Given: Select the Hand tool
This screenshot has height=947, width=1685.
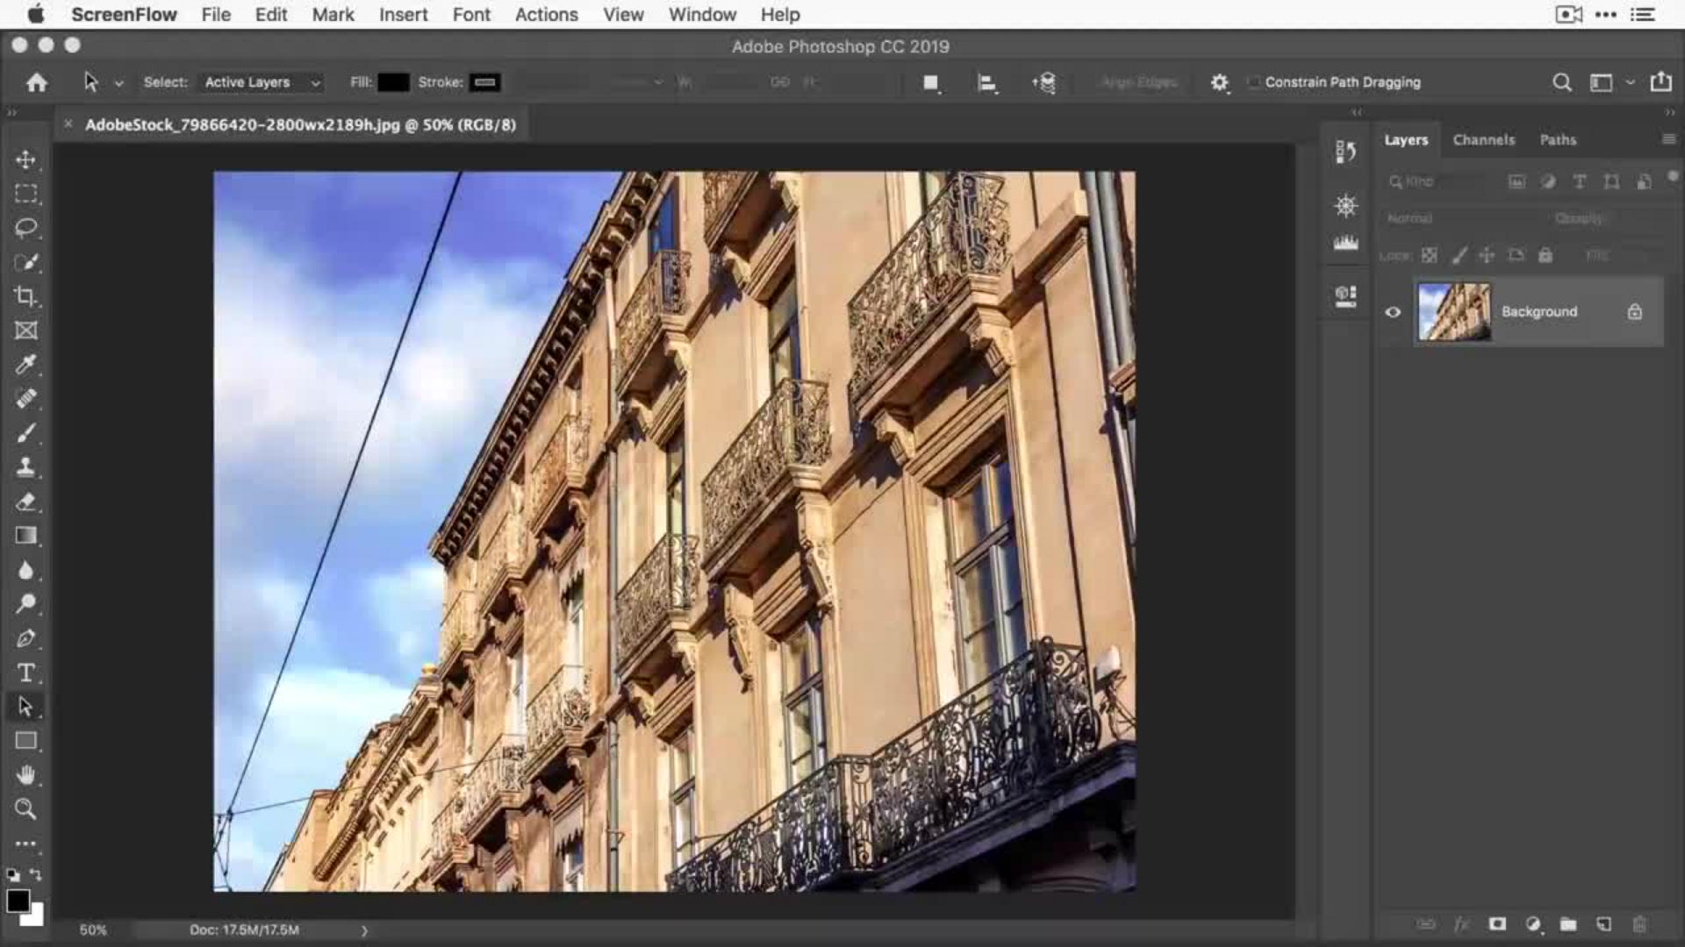Looking at the screenshot, I should tap(25, 775).
